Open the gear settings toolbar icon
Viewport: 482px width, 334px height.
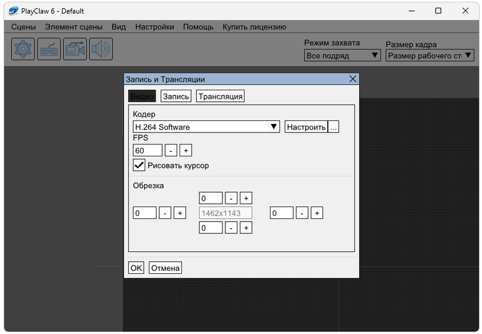click(x=23, y=49)
